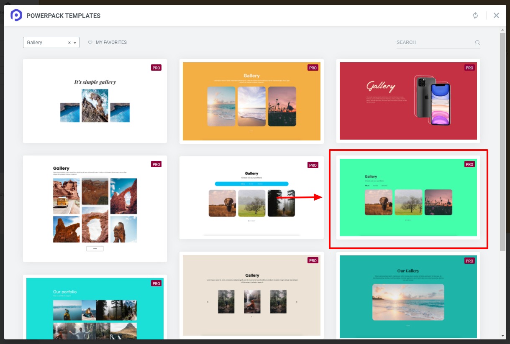This screenshot has height=344, width=510.
Task: Select the highlighted green Gallery template
Action: click(x=408, y=197)
